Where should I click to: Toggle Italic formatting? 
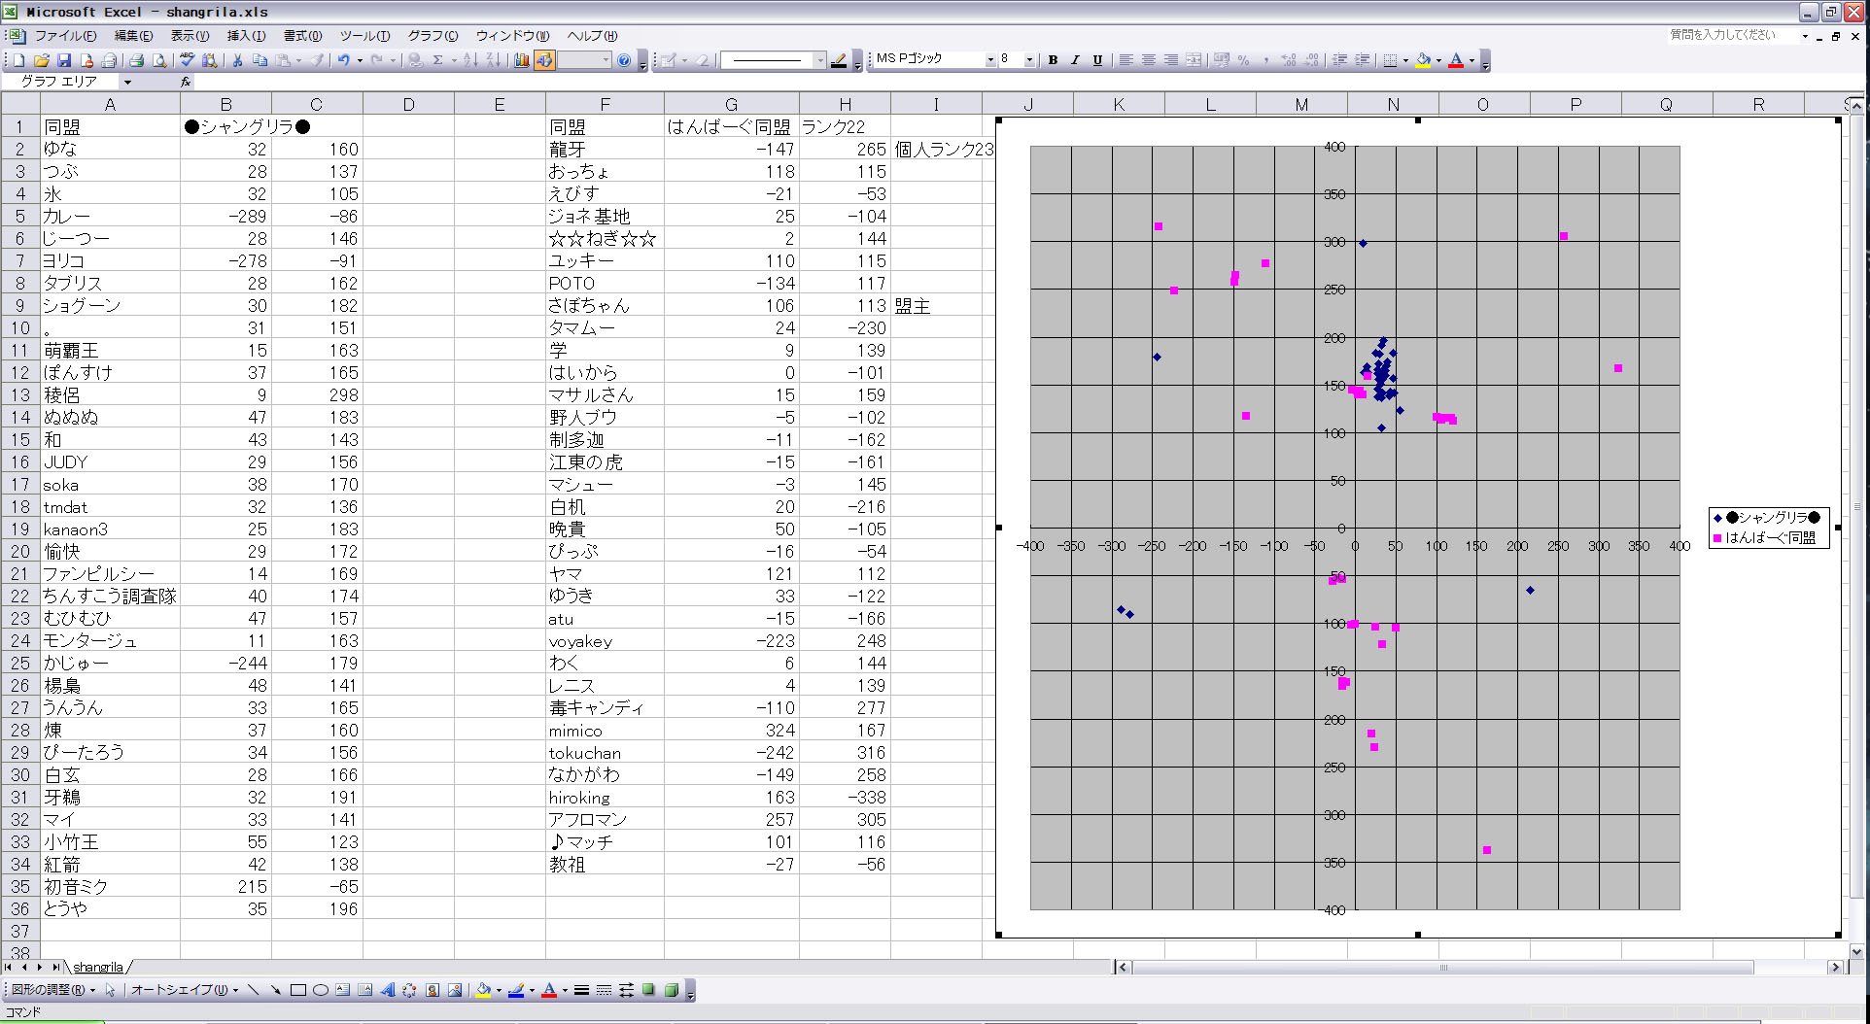1075,60
